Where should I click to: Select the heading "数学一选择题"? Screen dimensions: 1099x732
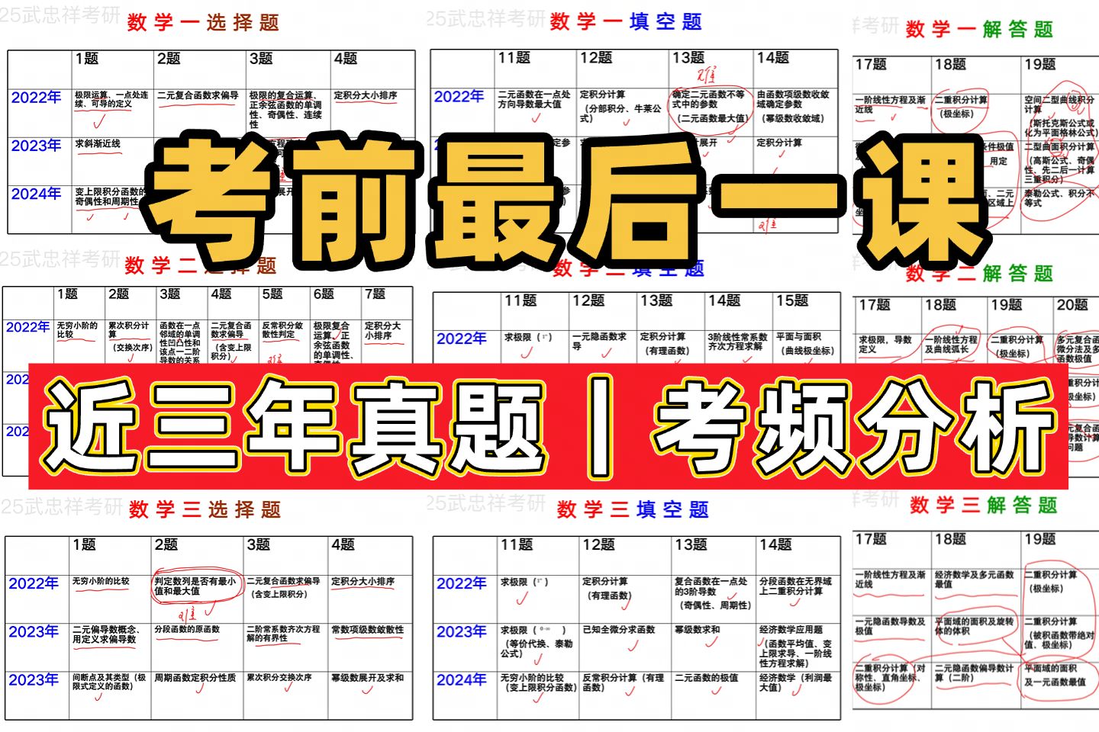(x=204, y=22)
